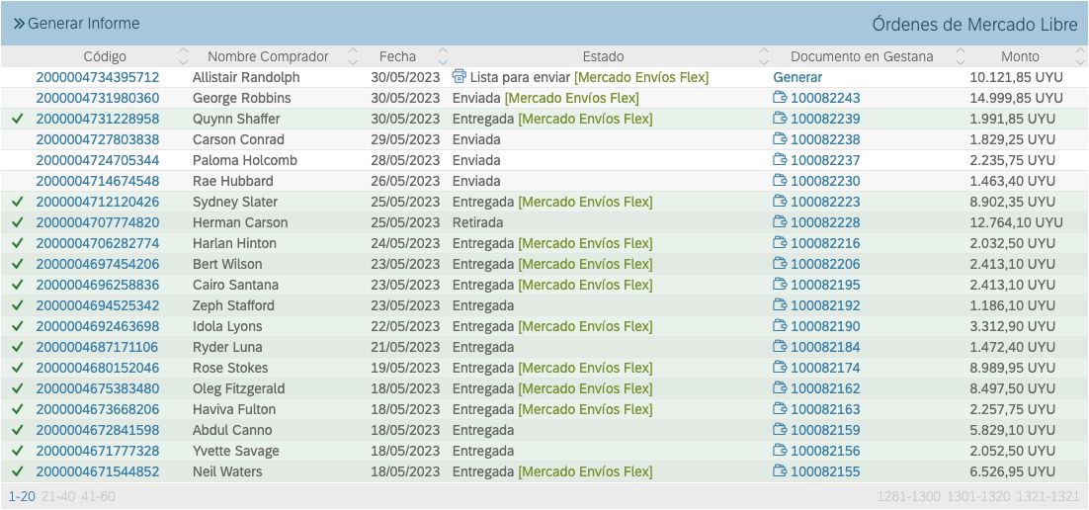The width and height of the screenshot is (1089, 510).
Task: Click document icon beside 100082190
Action: tap(780, 326)
